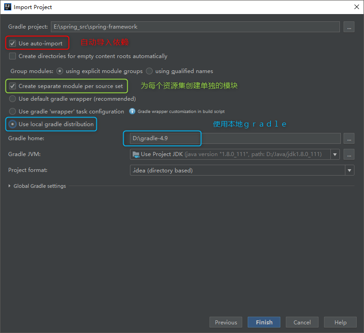The image size is (364, 333).
Task: Click the browse button next to Gradle home
Action: pos(349,138)
